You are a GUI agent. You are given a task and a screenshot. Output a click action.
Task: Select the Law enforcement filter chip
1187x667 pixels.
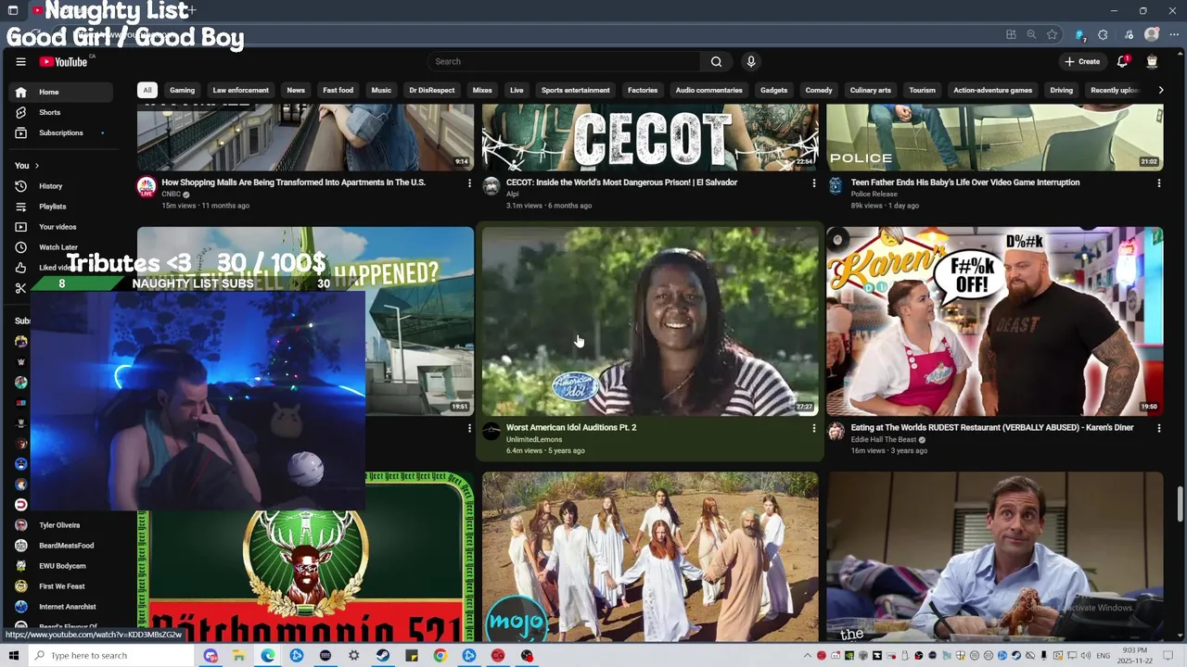240,90
